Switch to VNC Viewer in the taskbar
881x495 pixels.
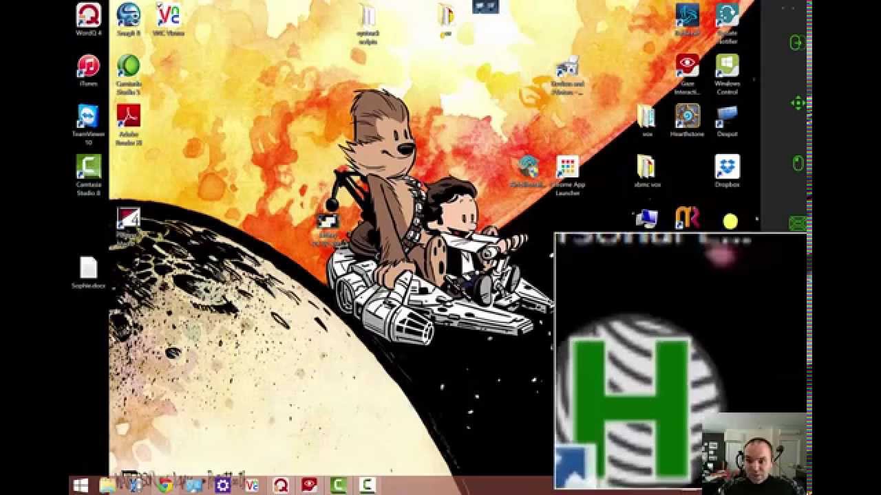(251, 485)
